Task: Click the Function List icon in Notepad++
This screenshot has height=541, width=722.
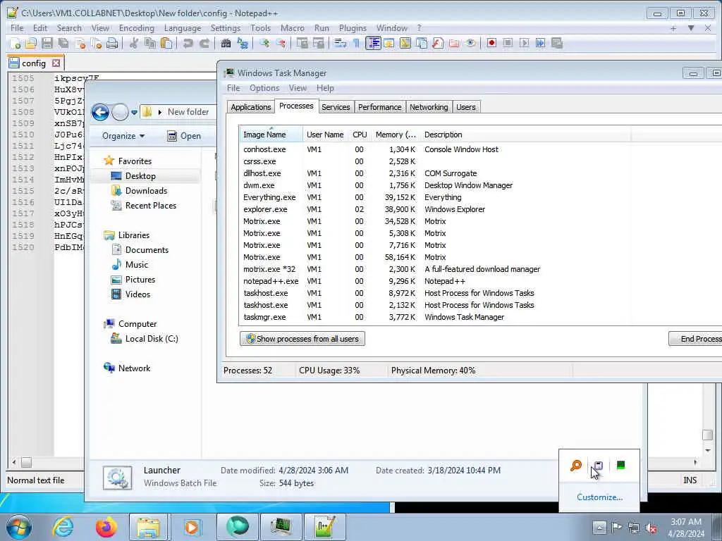Action: [438, 43]
